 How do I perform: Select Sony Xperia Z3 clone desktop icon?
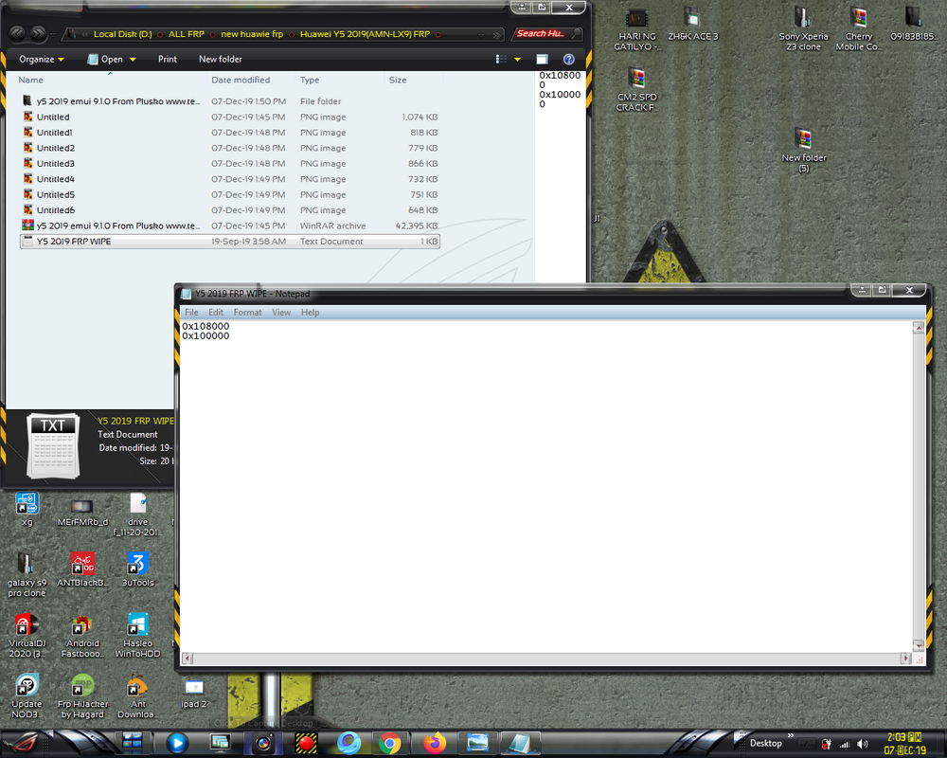coord(803,29)
